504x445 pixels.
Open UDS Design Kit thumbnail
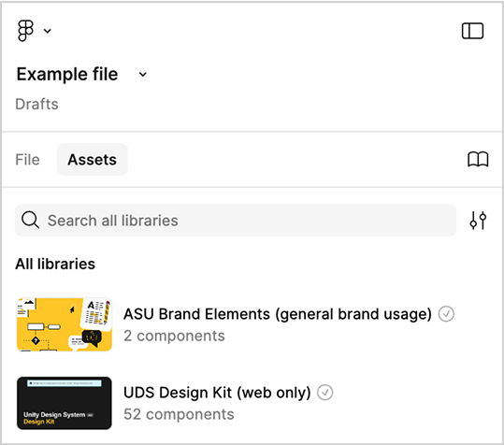pos(65,403)
